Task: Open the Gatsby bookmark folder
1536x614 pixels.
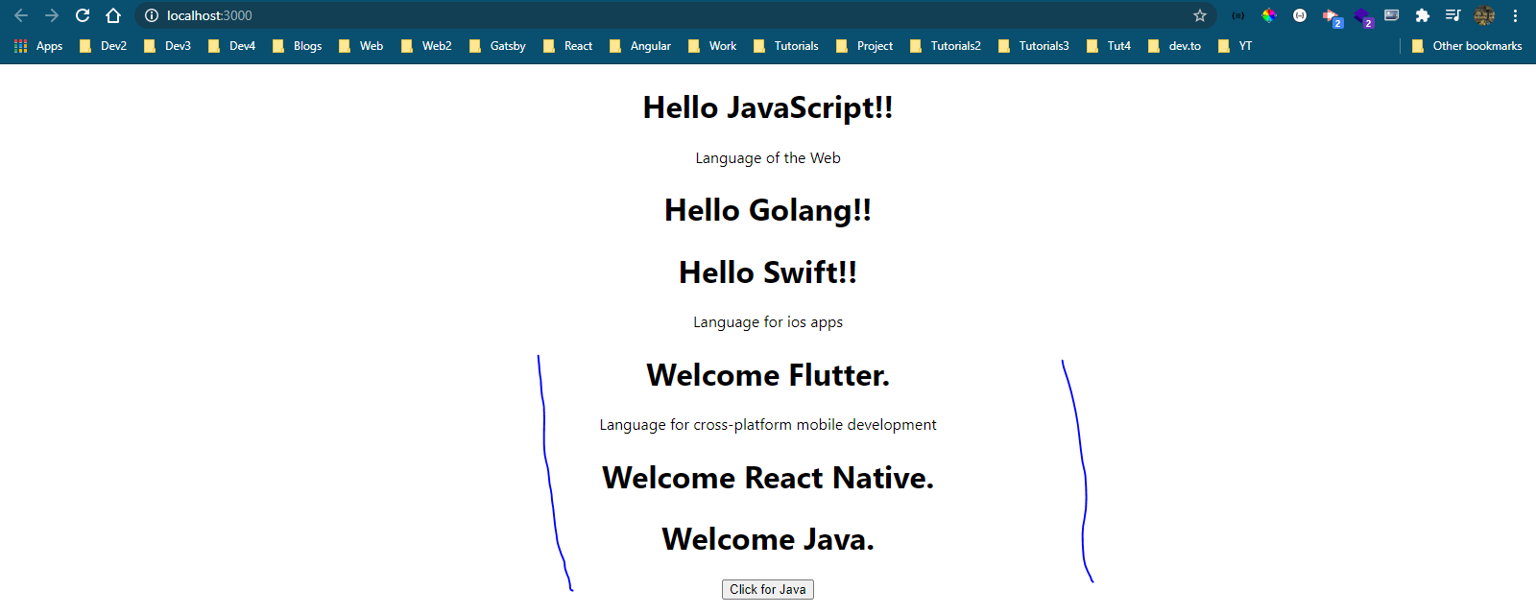Action: pos(497,46)
